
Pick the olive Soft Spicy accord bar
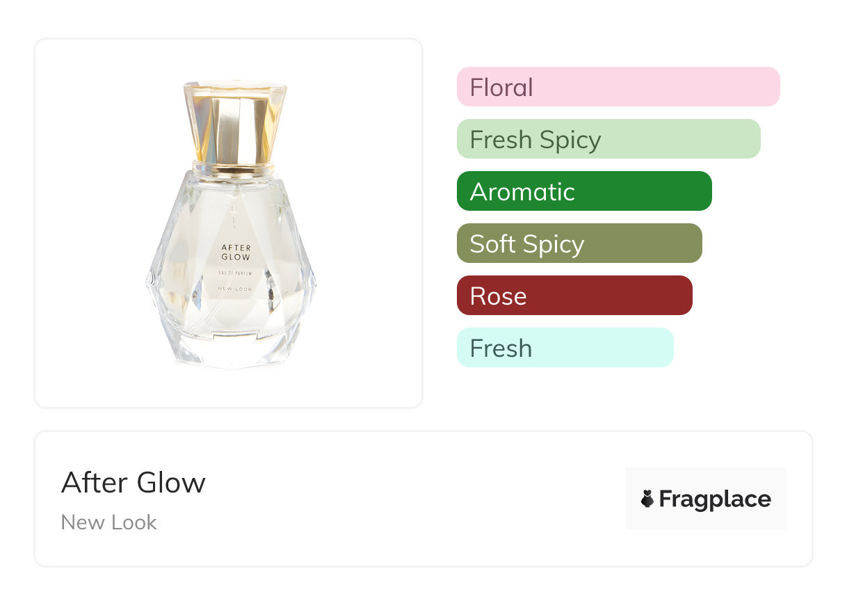tap(579, 243)
